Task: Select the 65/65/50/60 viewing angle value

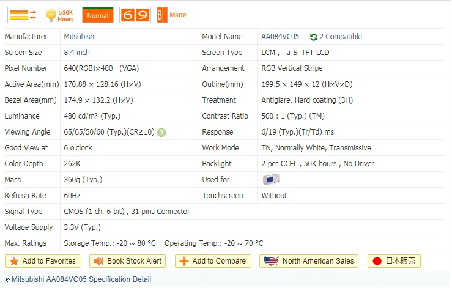Action: pyautogui.click(x=109, y=131)
